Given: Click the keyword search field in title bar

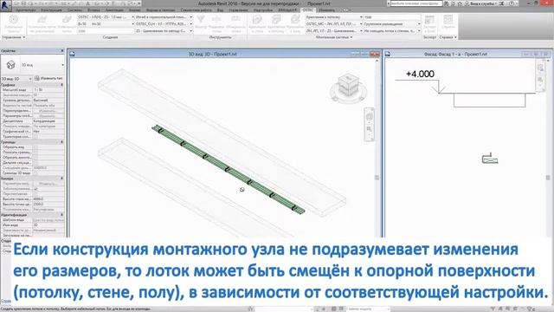Looking at the screenshot, I should tap(416, 3).
